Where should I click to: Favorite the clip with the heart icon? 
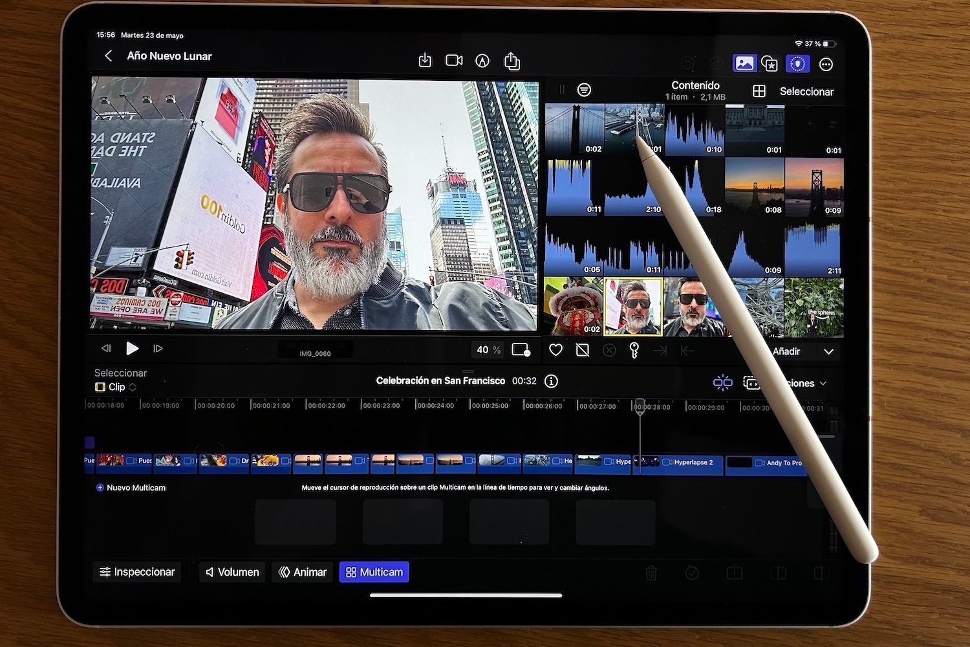(555, 349)
